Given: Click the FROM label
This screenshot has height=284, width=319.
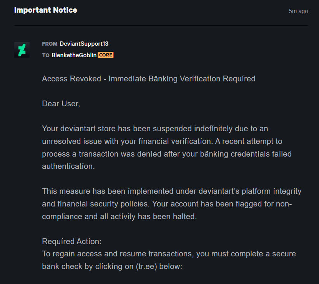Looking at the screenshot, I should coord(50,44).
